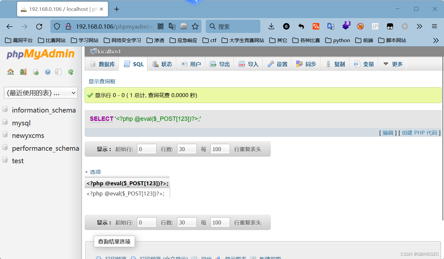The width and height of the screenshot is (444, 259).
Task: Click the lower 显示 button
Action: pos(104,222)
